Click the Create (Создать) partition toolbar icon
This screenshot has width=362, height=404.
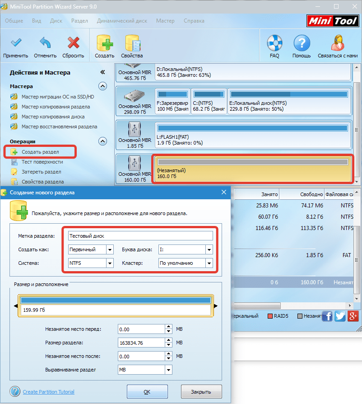click(104, 43)
